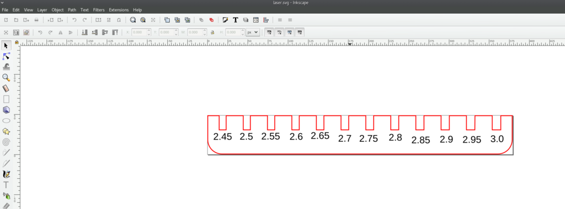Select the Bezier Pen tool
565x209 pixels.
tap(6, 164)
